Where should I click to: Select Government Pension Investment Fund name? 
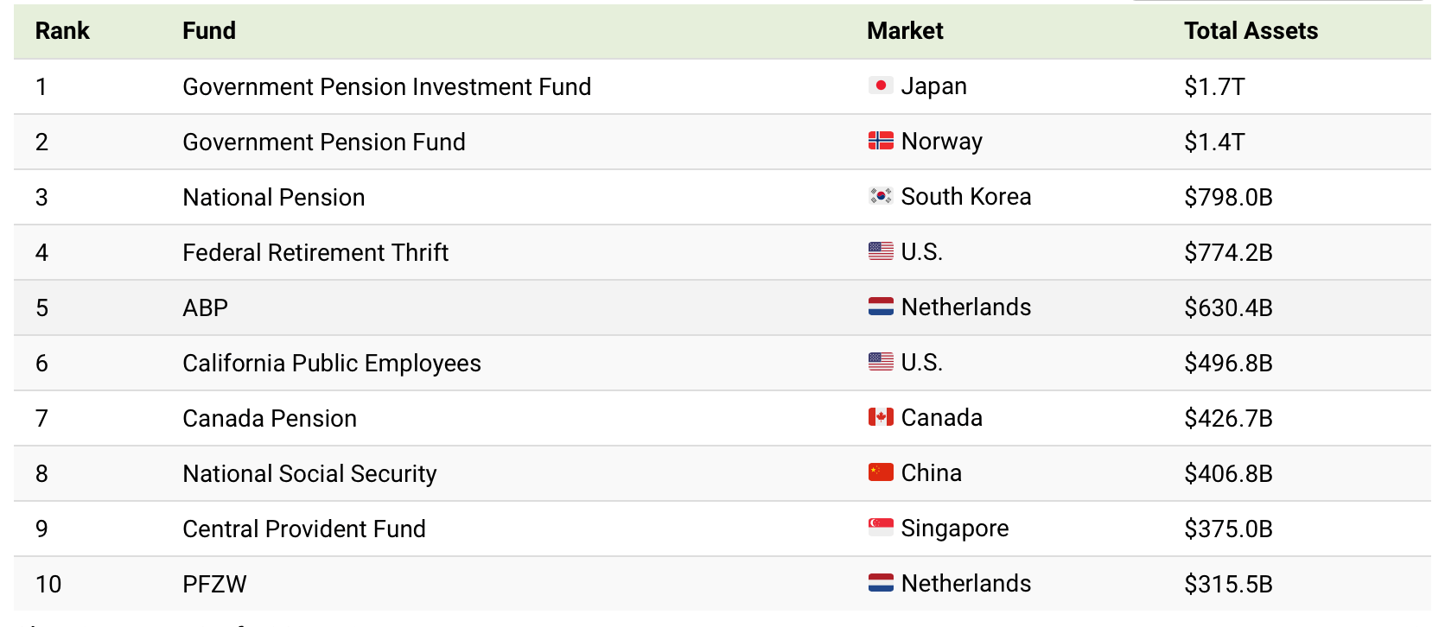coord(386,86)
